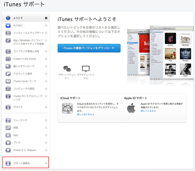The height and width of the screenshot is (171, 195).
Task: Click the サポートコミュニティ text label
Action: [67, 77]
